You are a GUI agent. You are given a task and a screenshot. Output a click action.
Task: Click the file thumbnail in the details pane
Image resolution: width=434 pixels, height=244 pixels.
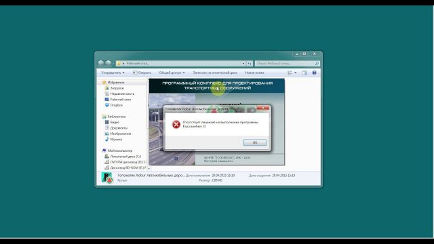106,178
